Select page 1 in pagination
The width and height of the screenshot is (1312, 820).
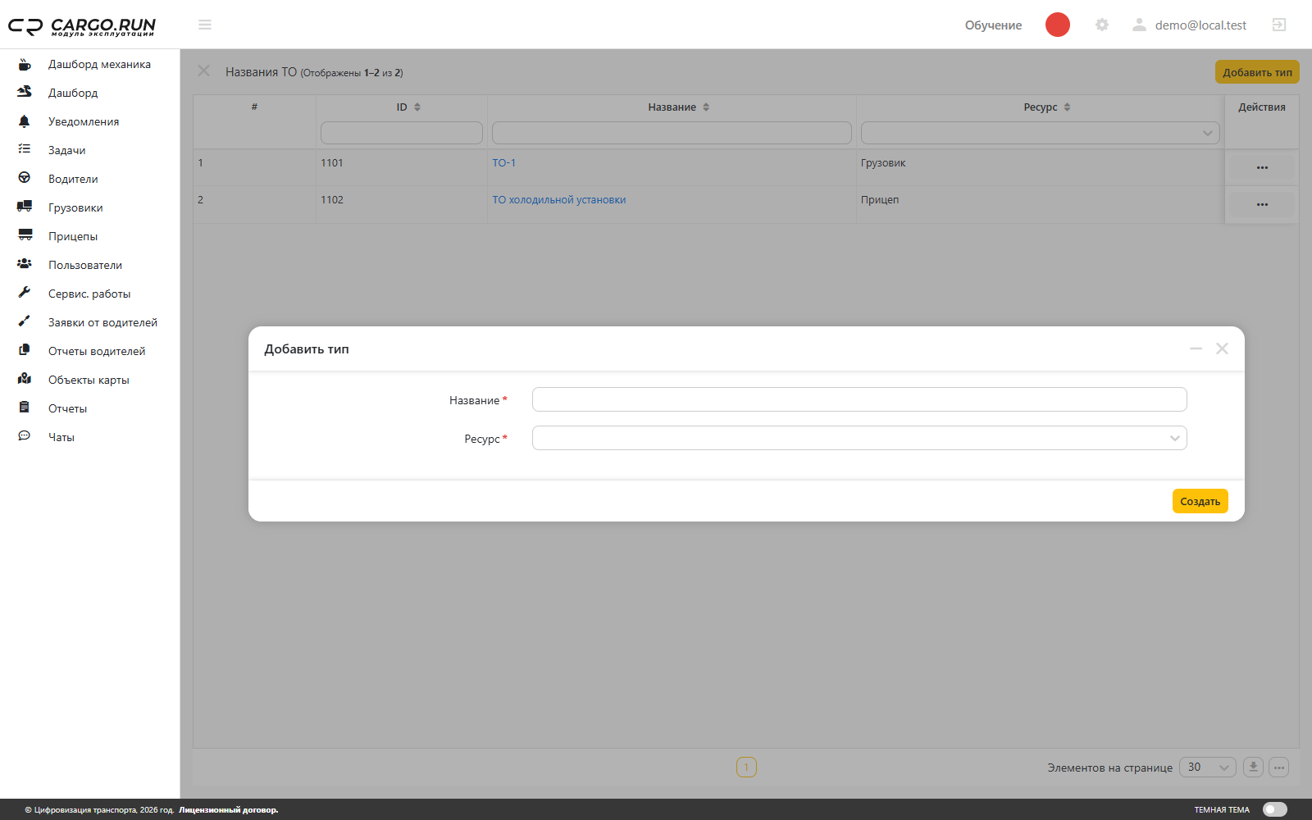(x=746, y=768)
